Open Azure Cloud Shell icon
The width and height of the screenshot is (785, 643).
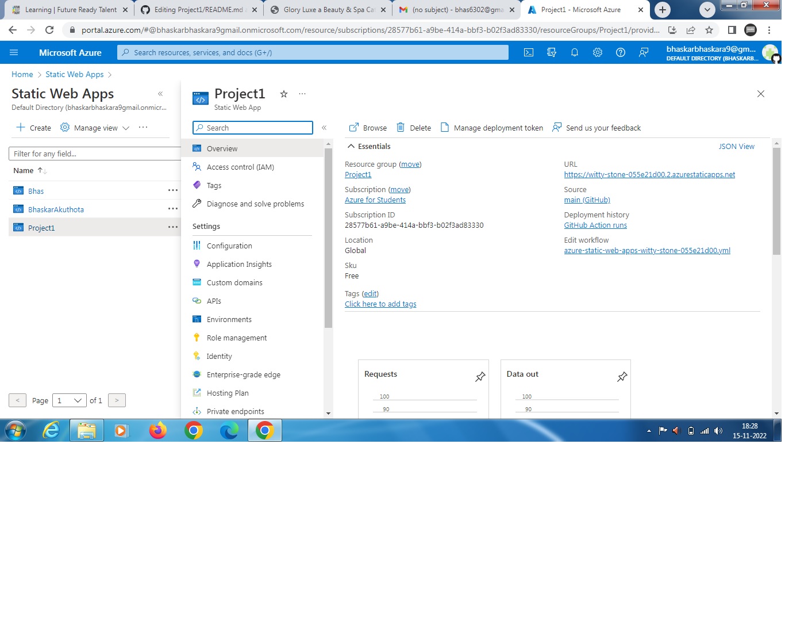pyautogui.click(x=529, y=52)
